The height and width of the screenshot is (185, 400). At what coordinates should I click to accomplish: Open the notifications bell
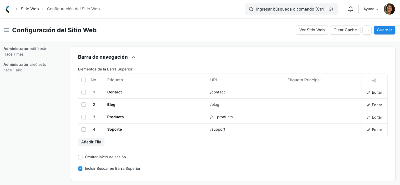click(351, 9)
